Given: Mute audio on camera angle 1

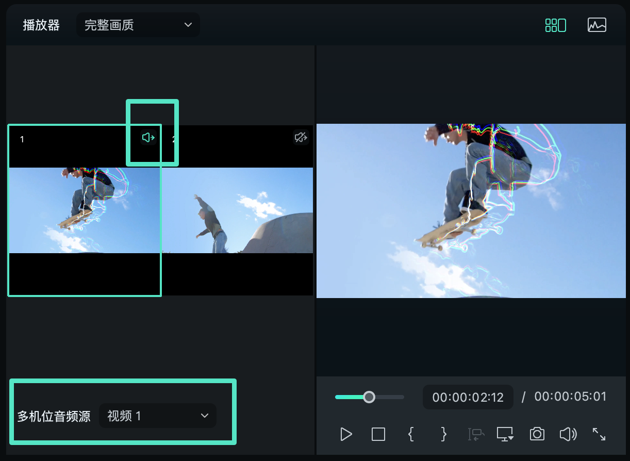Looking at the screenshot, I should click(148, 137).
